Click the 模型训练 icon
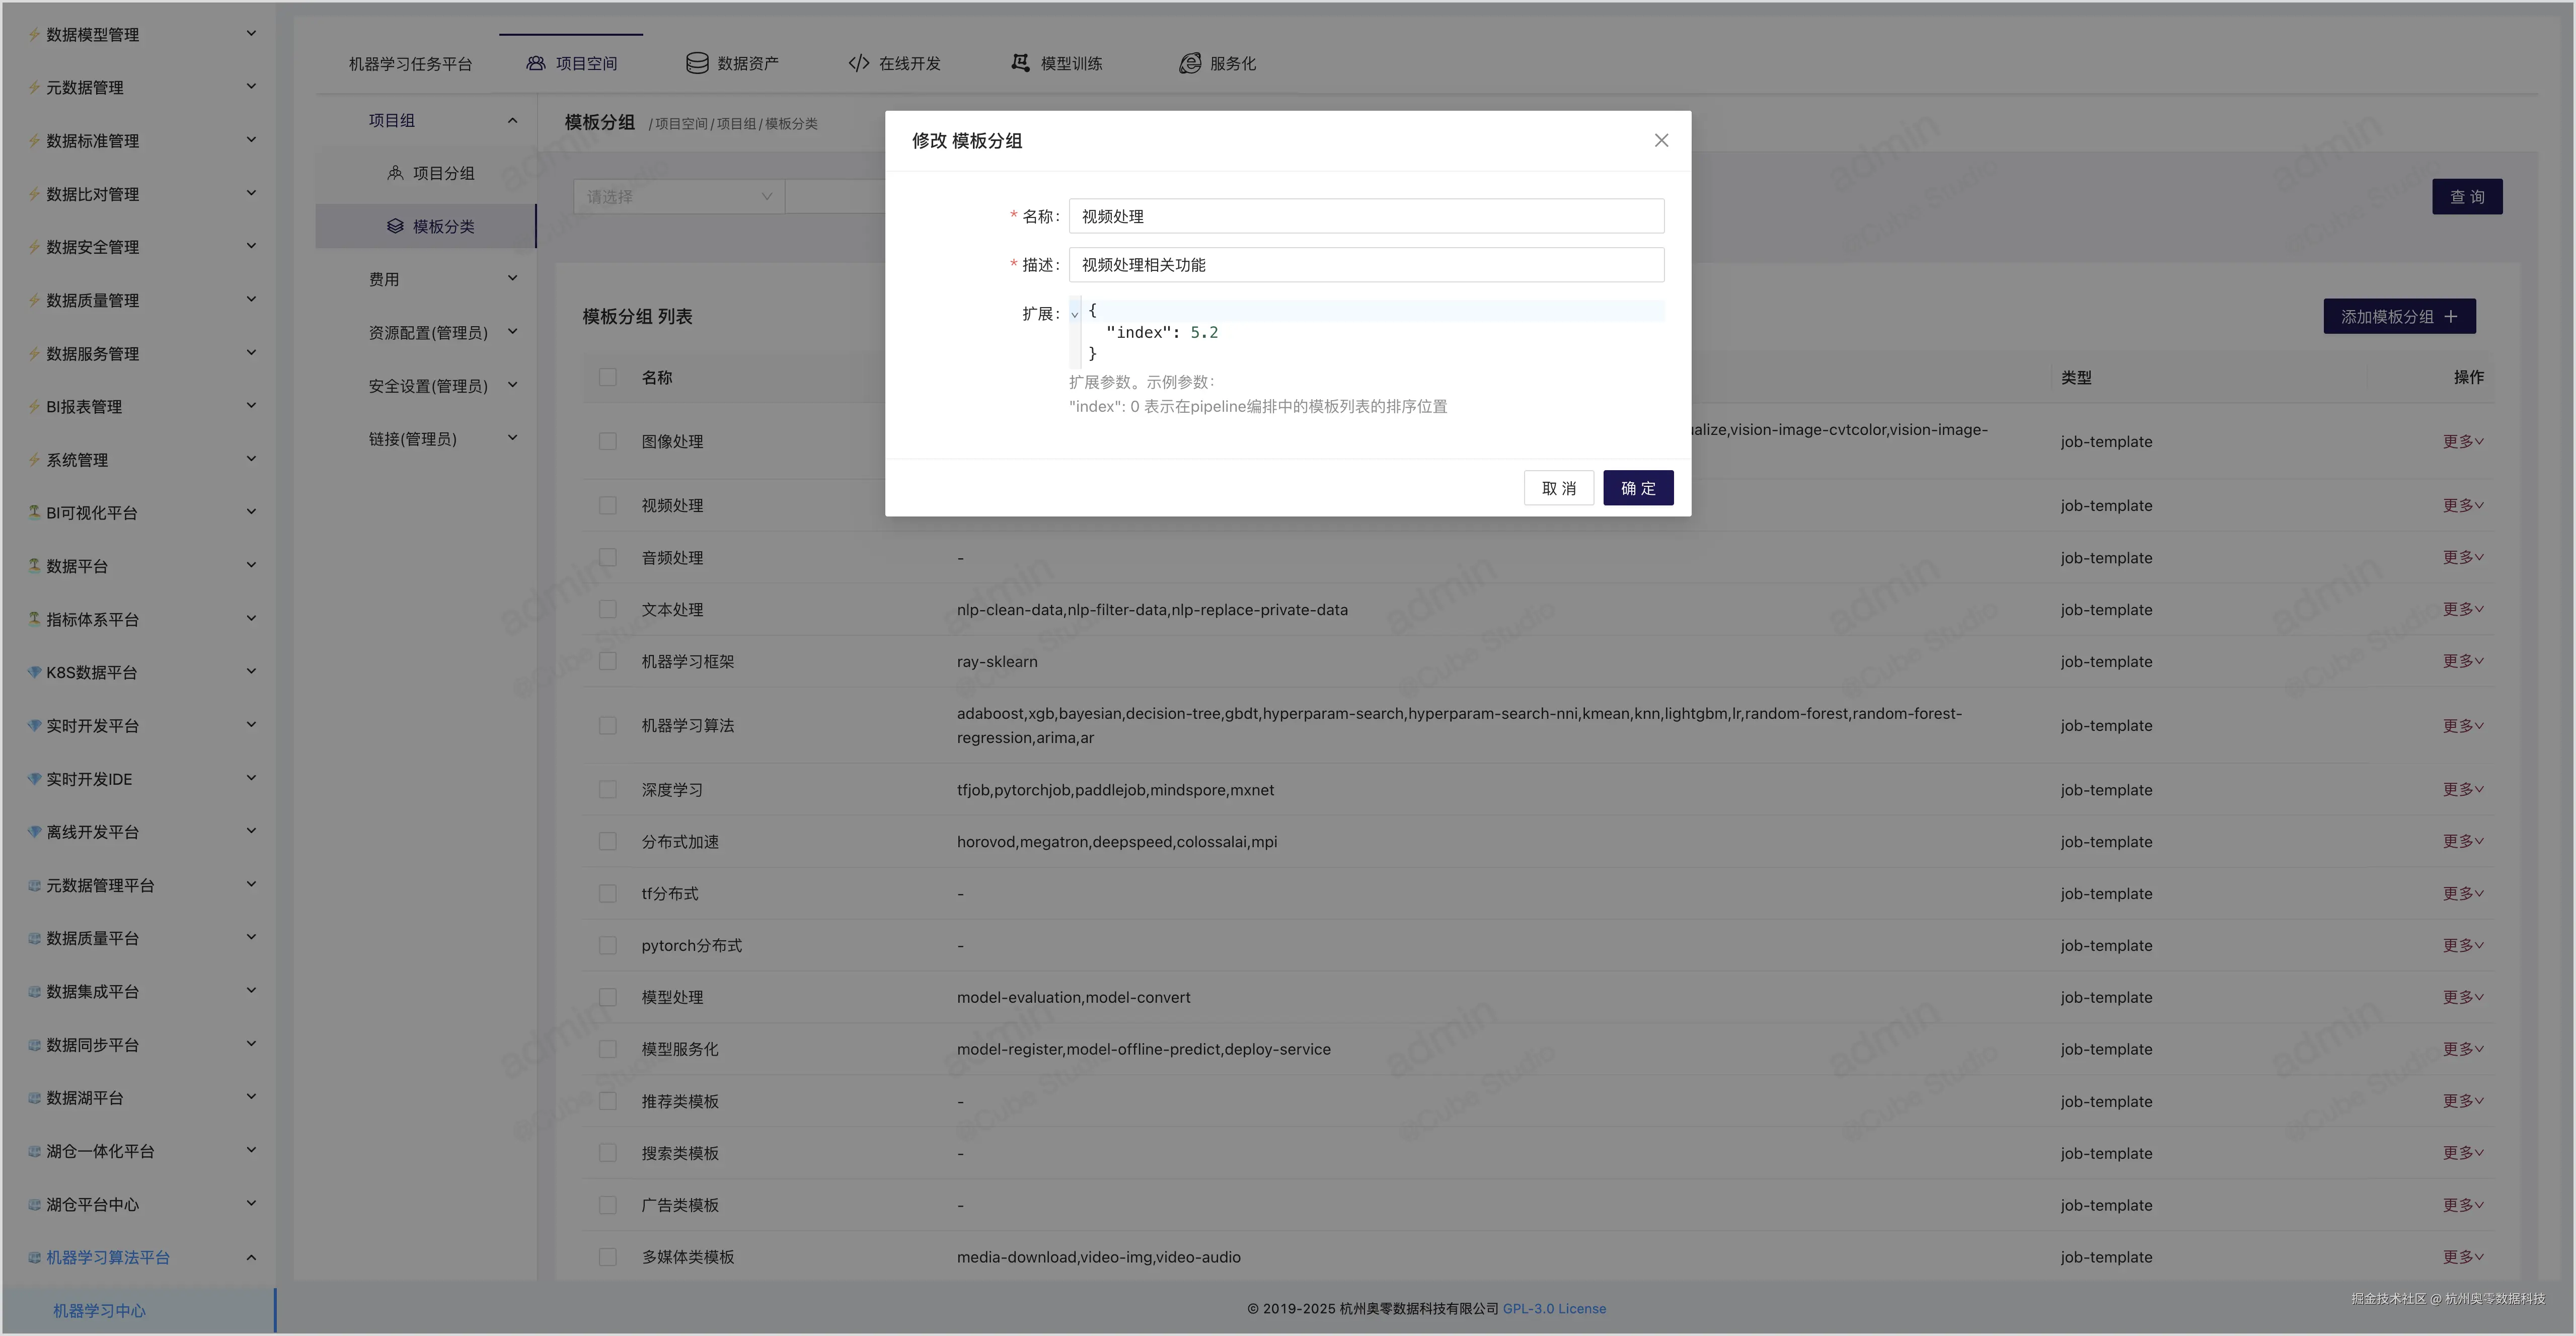This screenshot has width=2576, height=1336. (x=1020, y=63)
